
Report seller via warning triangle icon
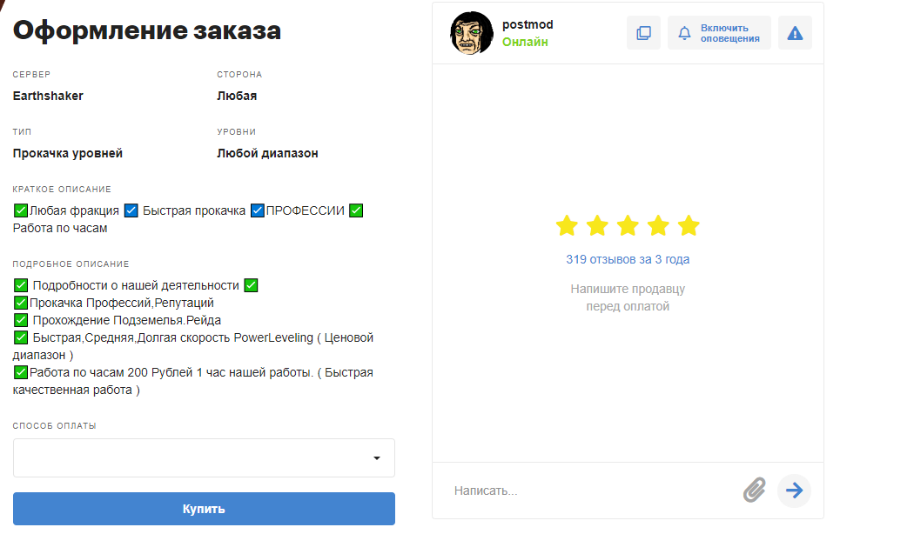point(795,33)
